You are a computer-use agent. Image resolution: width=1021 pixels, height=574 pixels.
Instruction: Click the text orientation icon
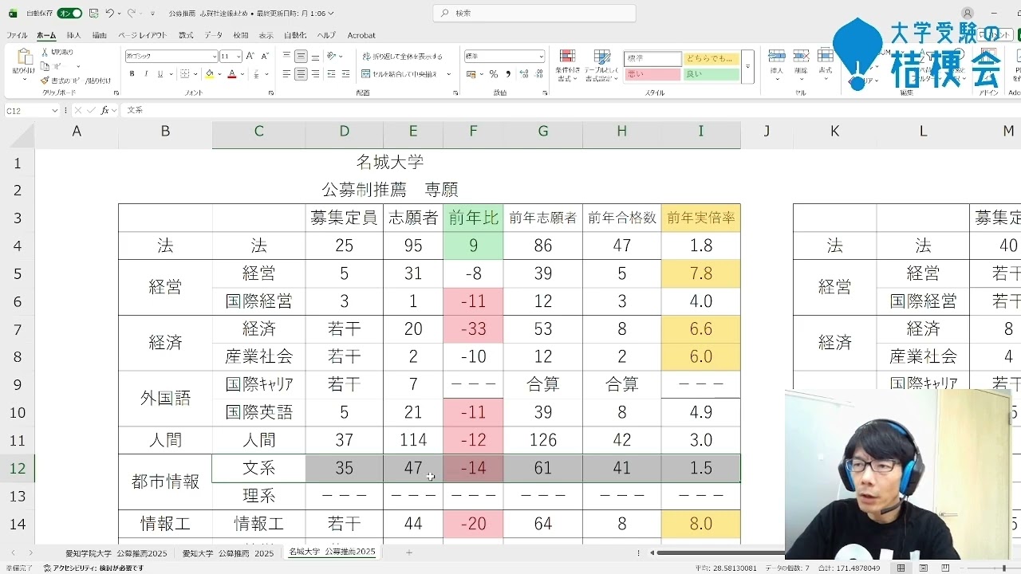point(333,56)
